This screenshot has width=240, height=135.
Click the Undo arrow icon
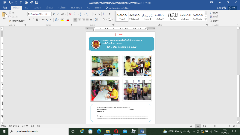pyautogui.click(x=10, y=2)
